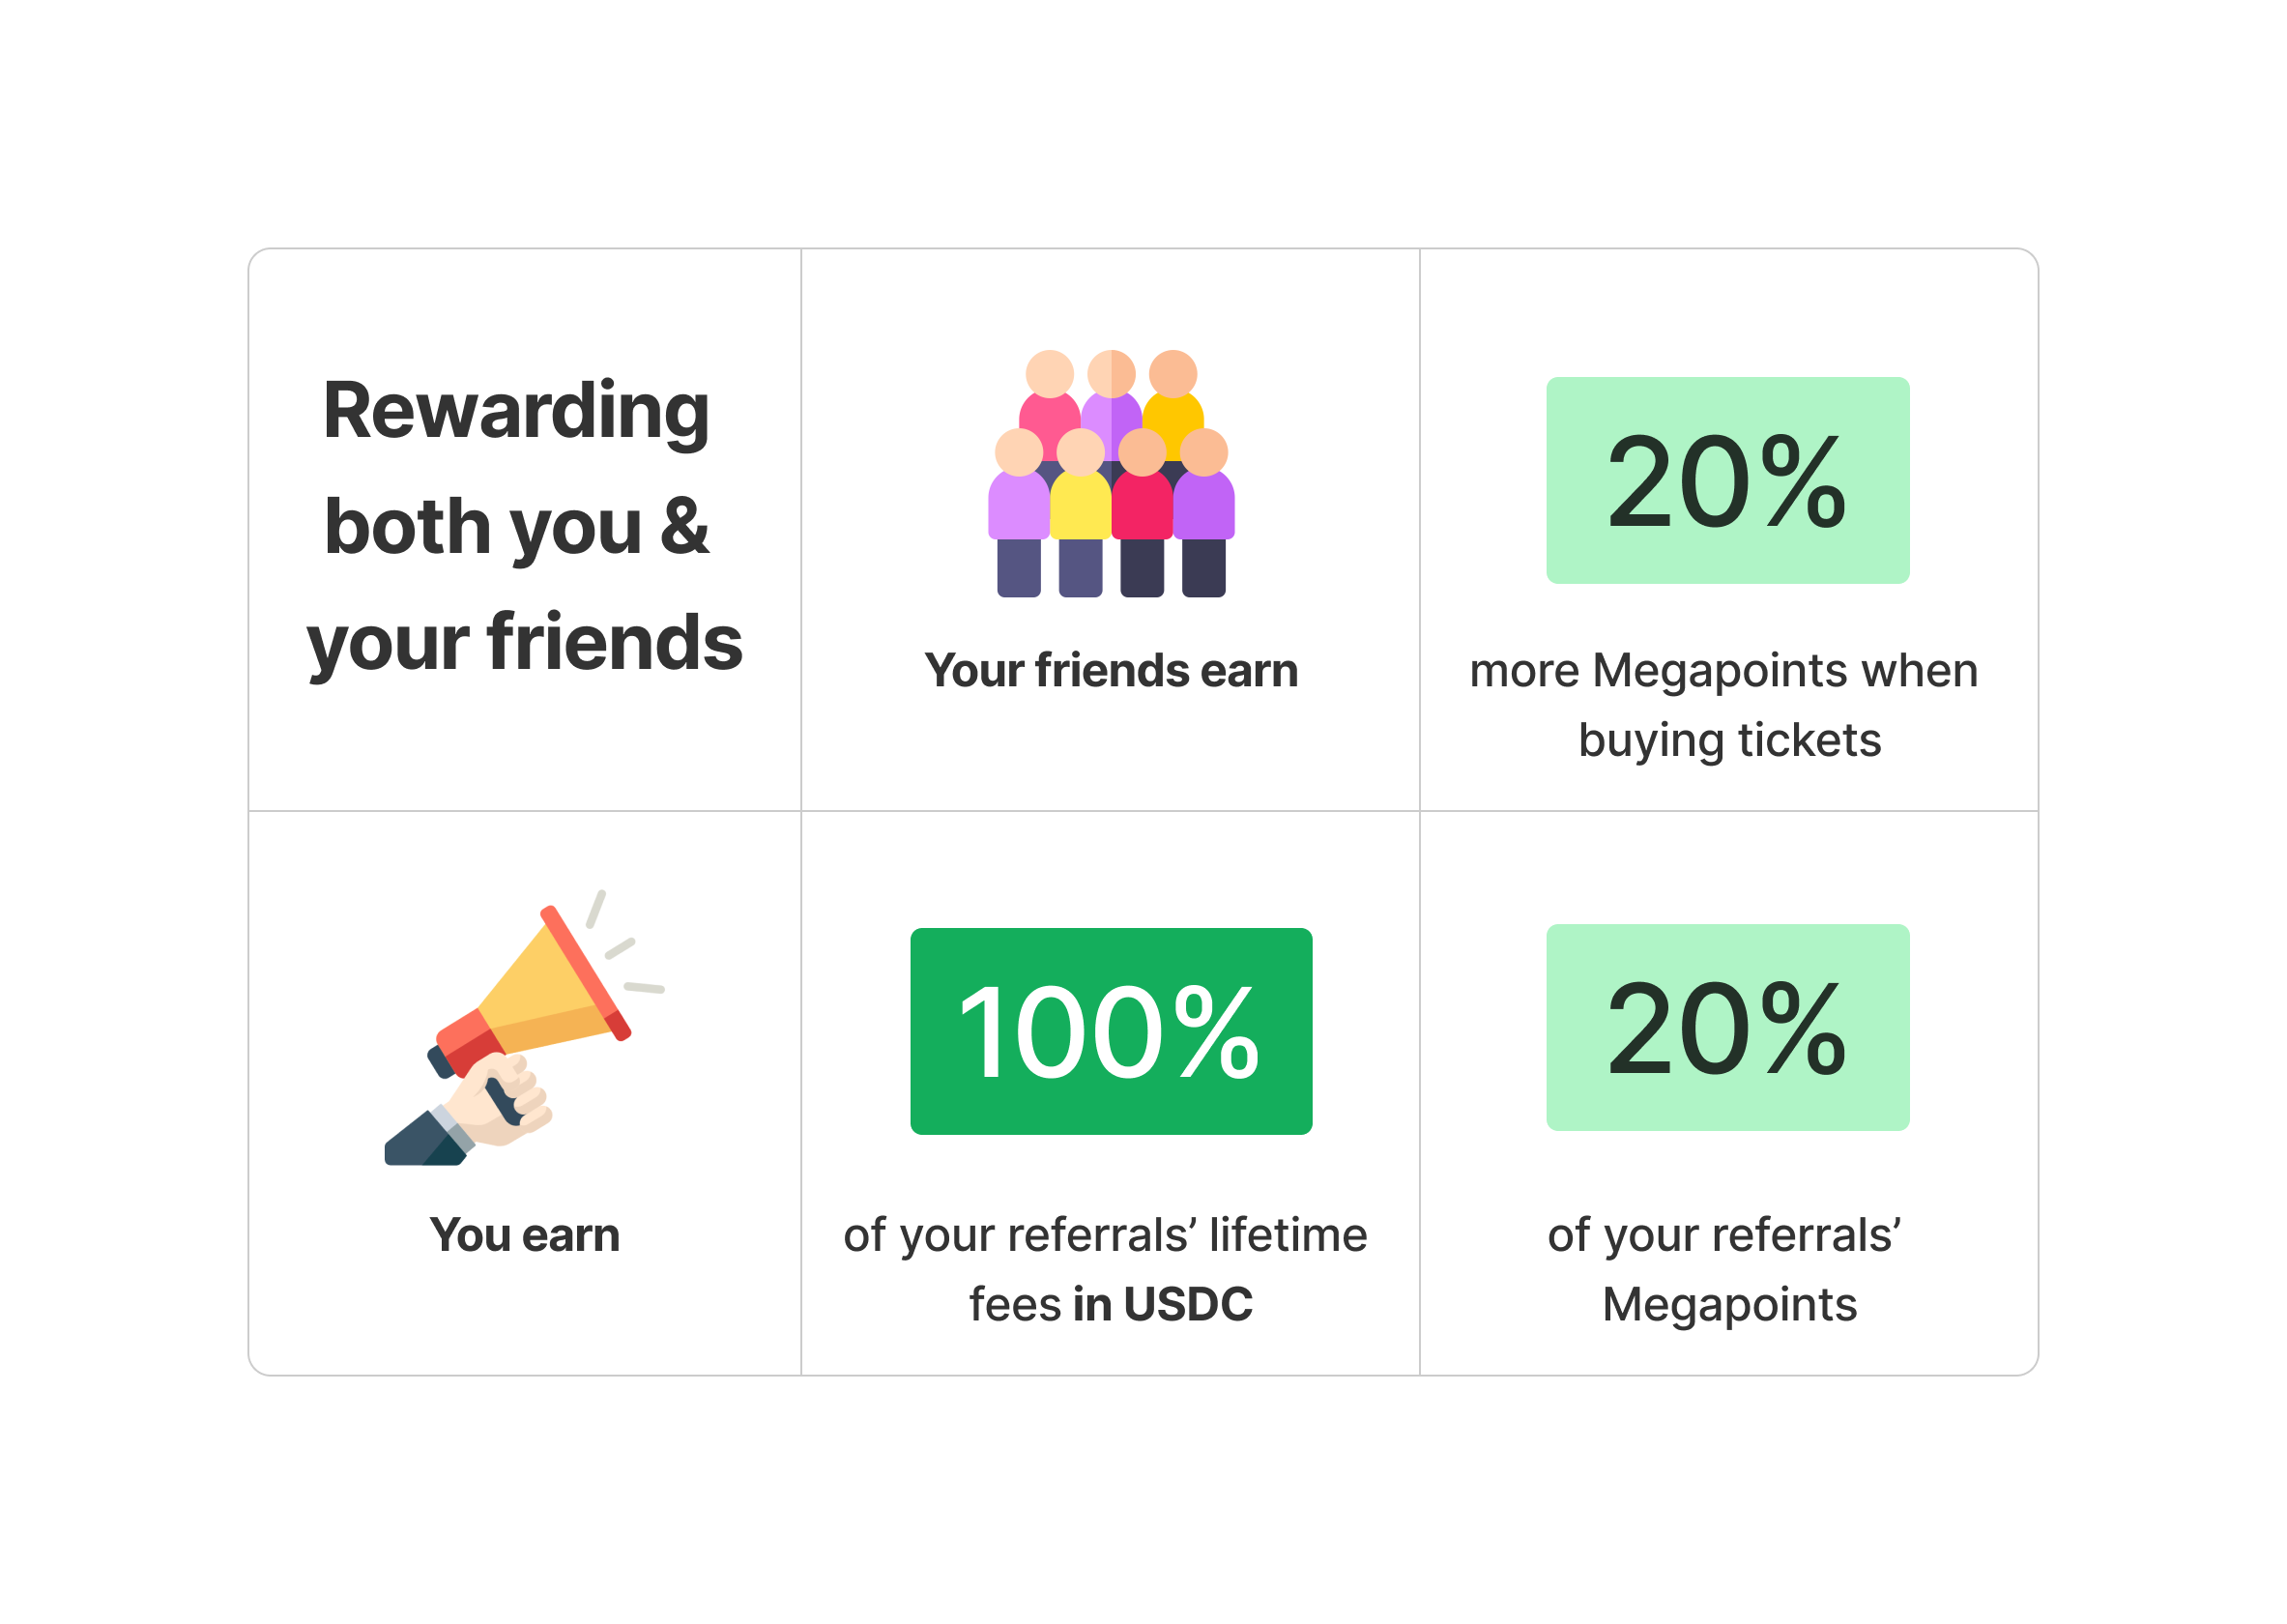Click the "more Megapoints when" text line

pos(1723,670)
